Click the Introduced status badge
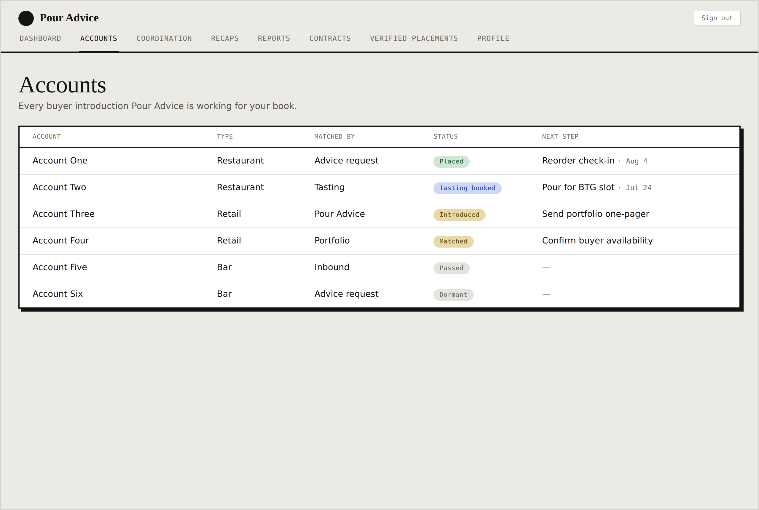759x510 pixels. tap(459, 215)
